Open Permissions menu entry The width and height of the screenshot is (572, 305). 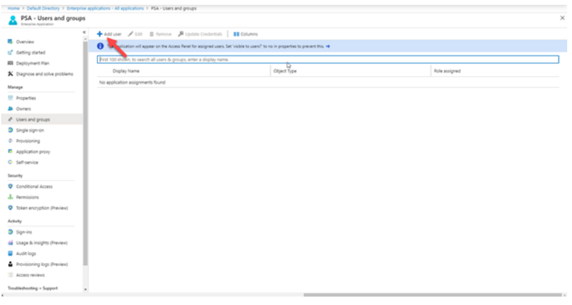(28, 198)
